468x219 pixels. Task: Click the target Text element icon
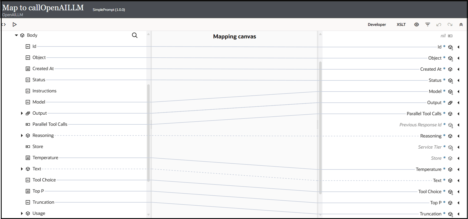pyautogui.click(x=450, y=181)
